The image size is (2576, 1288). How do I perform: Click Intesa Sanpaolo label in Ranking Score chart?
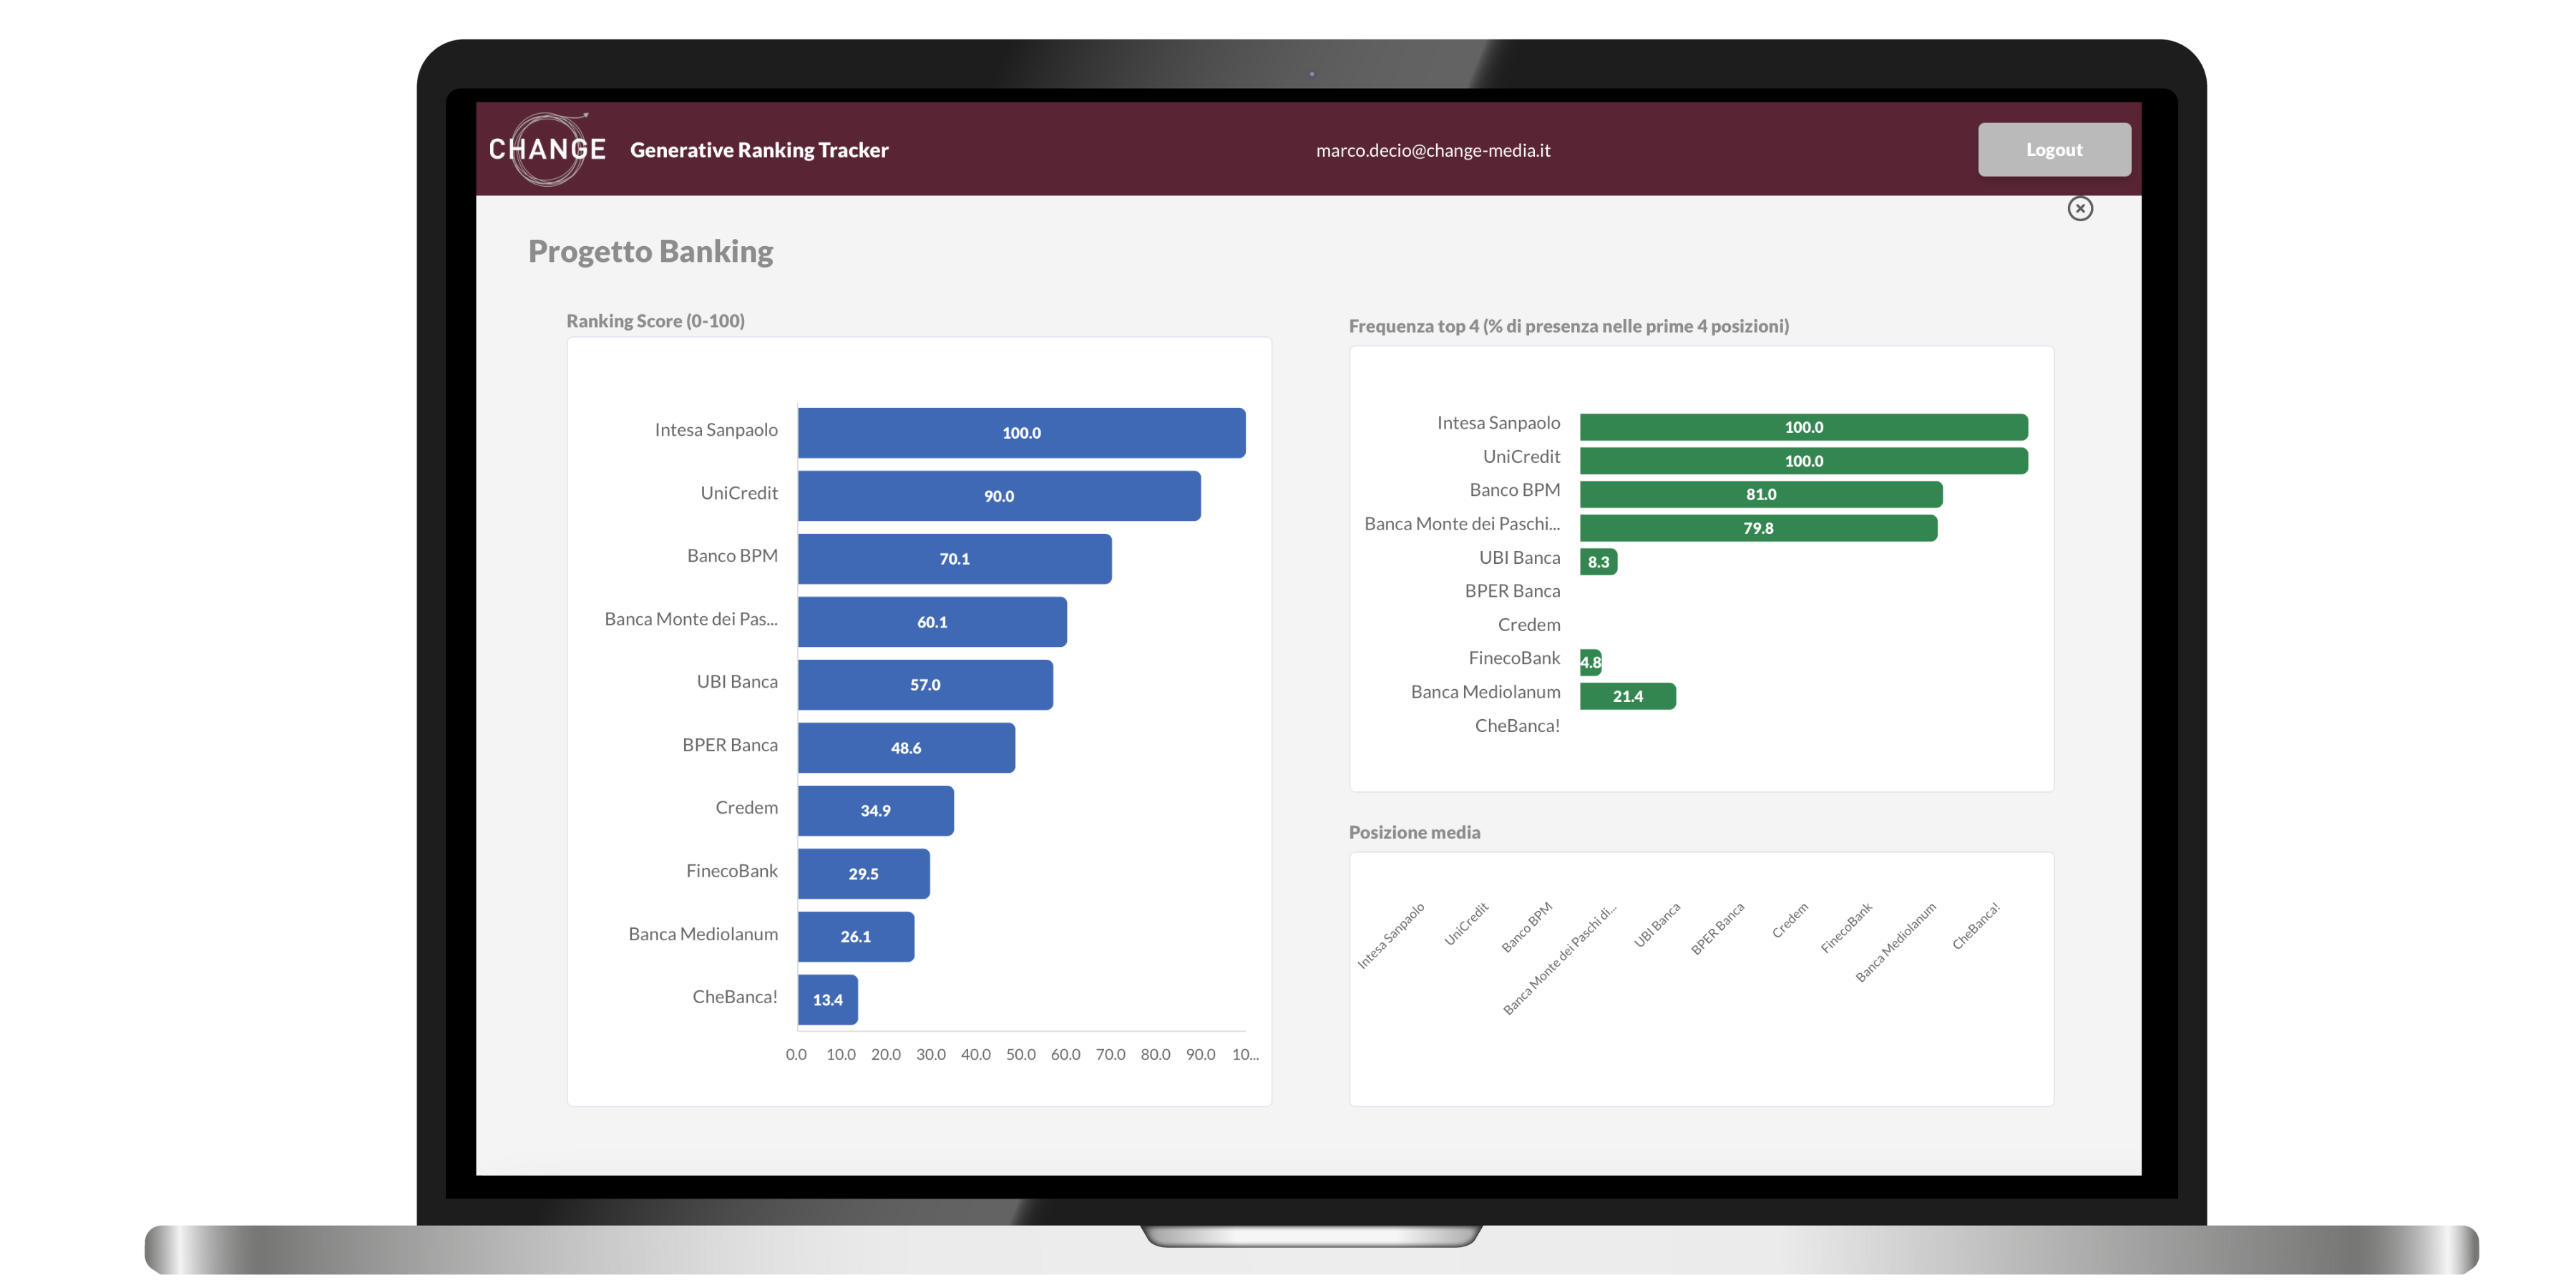point(716,430)
